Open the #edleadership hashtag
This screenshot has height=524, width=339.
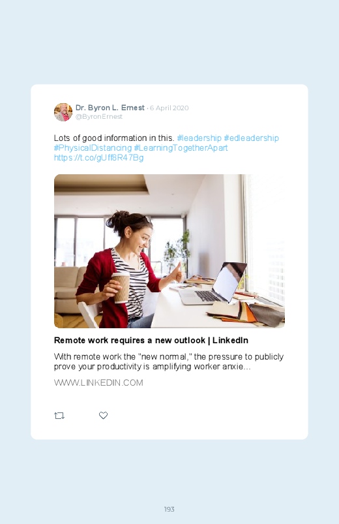click(x=251, y=138)
